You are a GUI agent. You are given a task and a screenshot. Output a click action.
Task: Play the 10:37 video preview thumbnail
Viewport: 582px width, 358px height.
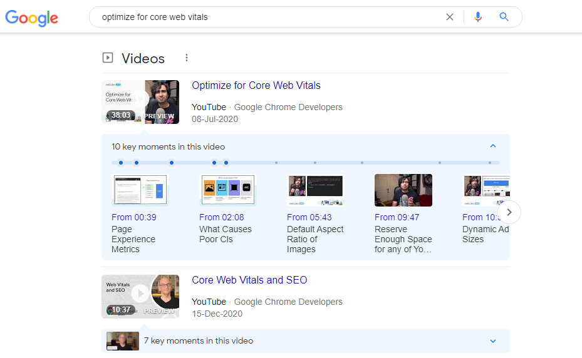click(140, 296)
